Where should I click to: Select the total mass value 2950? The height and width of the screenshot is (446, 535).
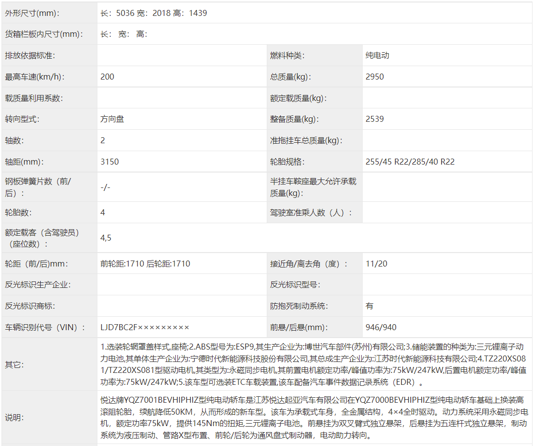coord(375,77)
